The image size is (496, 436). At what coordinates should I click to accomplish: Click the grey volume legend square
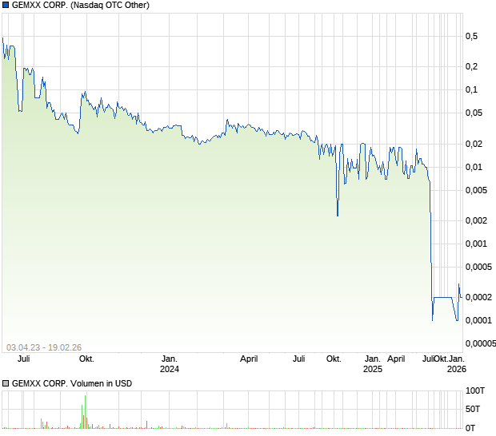[6, 383]
